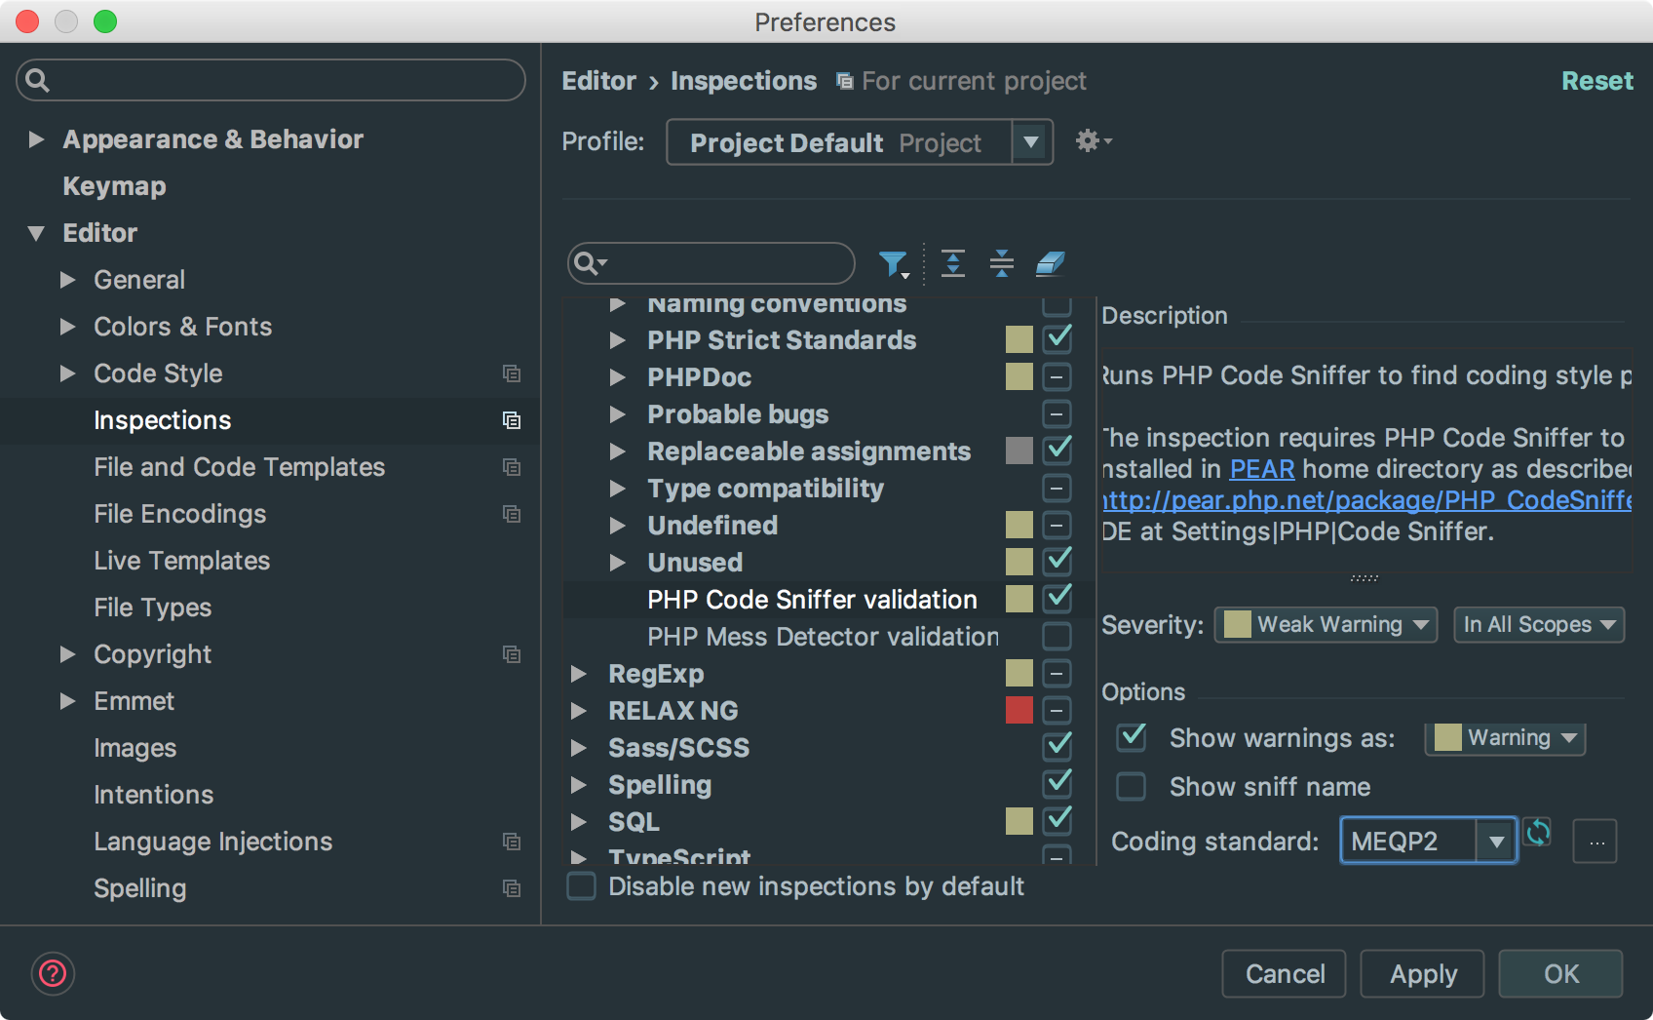The height and width of the screenshot is (1020, 1653).
Task: Click the filter inspections funnel icon
Action: coord(892,263)
